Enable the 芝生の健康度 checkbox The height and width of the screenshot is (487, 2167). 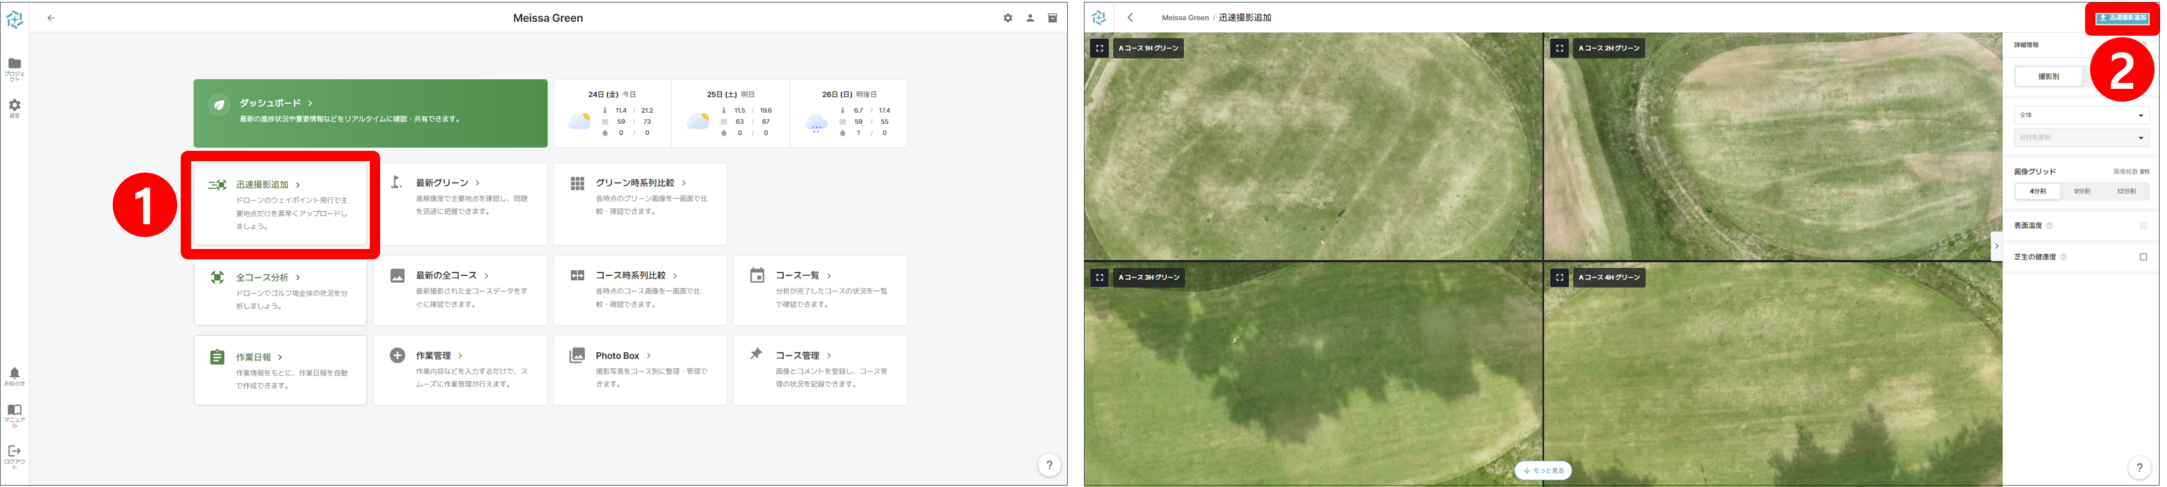coord(2143,257)
